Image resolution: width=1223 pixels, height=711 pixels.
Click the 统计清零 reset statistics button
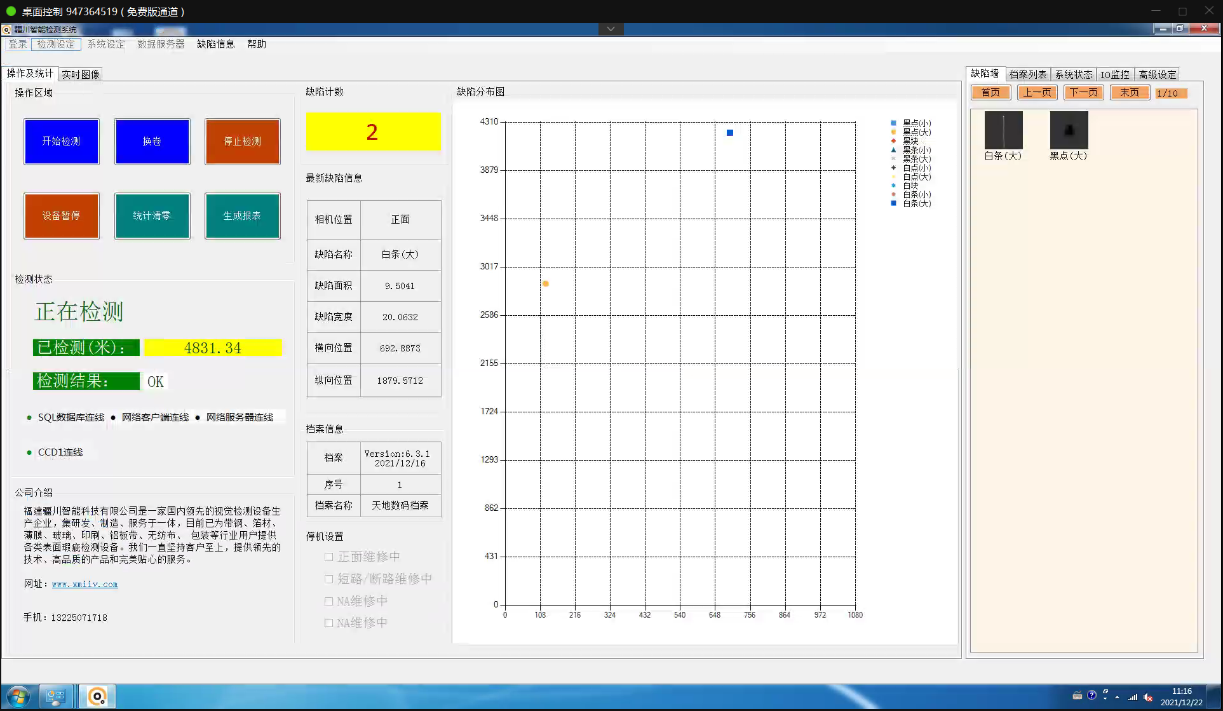(152, 215)
